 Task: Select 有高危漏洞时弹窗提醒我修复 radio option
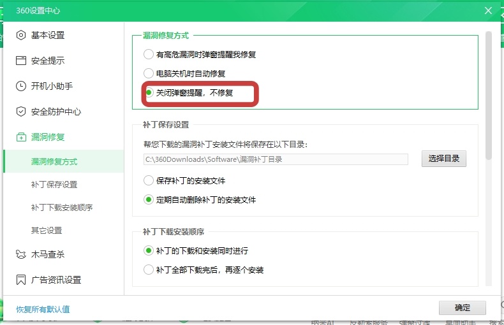[148, 54]
